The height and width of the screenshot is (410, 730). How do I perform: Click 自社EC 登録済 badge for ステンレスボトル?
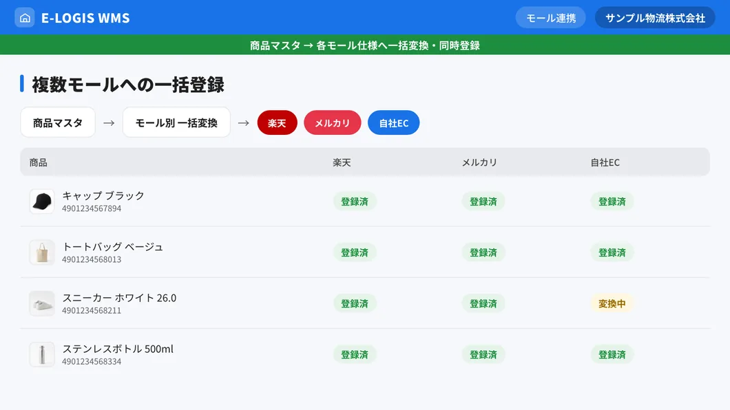[x=612, y=354]
